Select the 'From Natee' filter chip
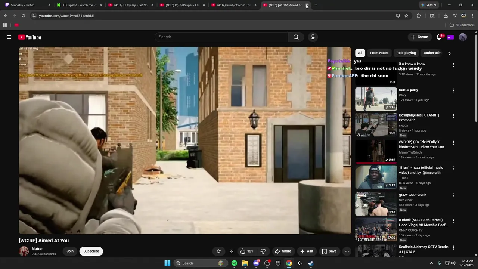The image size is (478, 269). click(379, 53)
